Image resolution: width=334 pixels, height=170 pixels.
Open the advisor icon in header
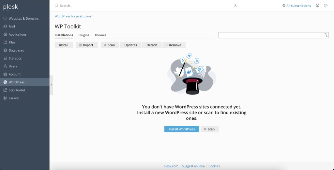point(318,6)
